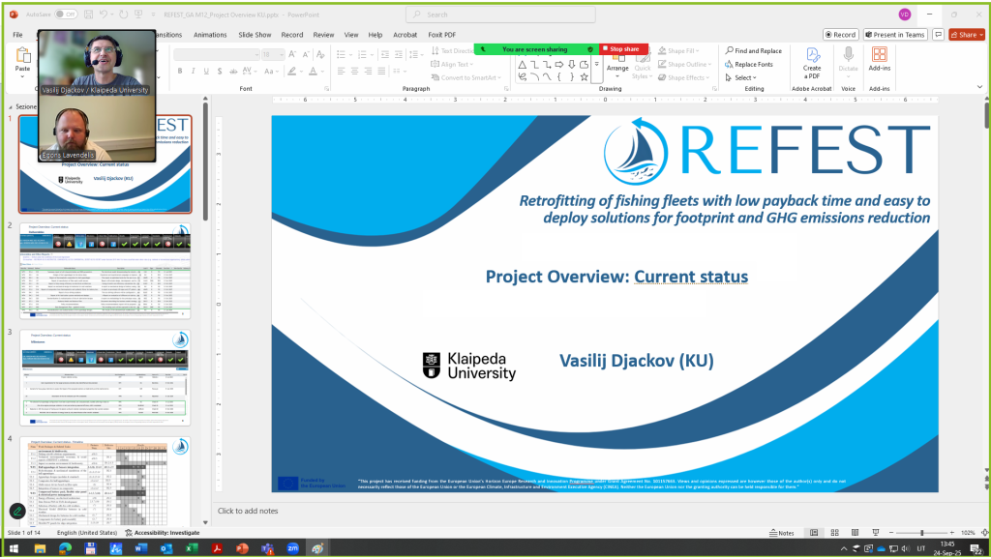Select the right arrow shape

pyautogui.click(x=559, y=65)
